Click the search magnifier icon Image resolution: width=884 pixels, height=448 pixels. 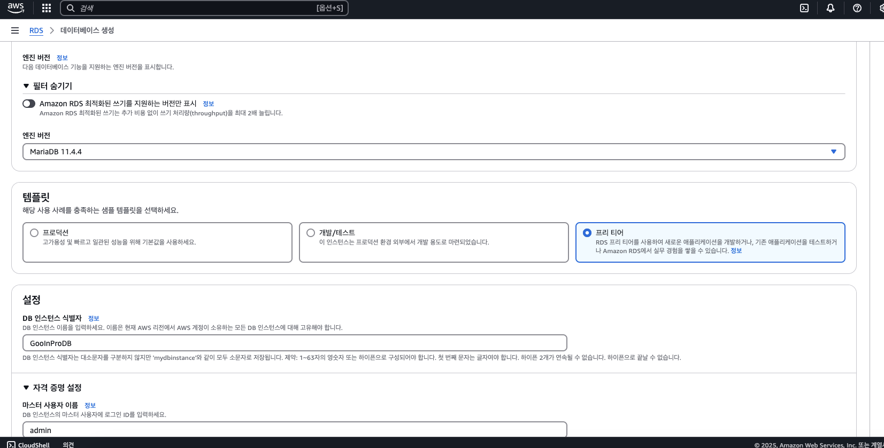tap(70, 8)
